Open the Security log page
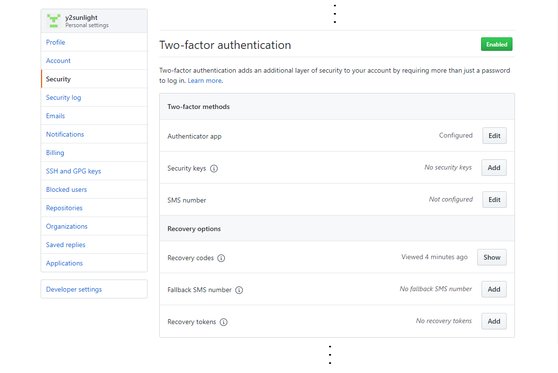This screenshot has height=373, width=558. tap(63, 97)
